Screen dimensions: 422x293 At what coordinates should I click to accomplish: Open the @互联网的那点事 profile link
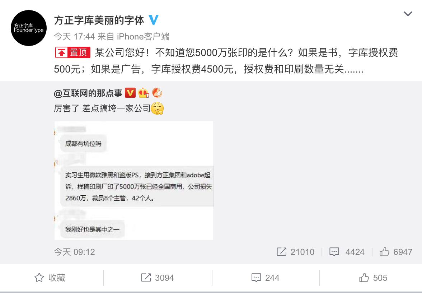88,93
